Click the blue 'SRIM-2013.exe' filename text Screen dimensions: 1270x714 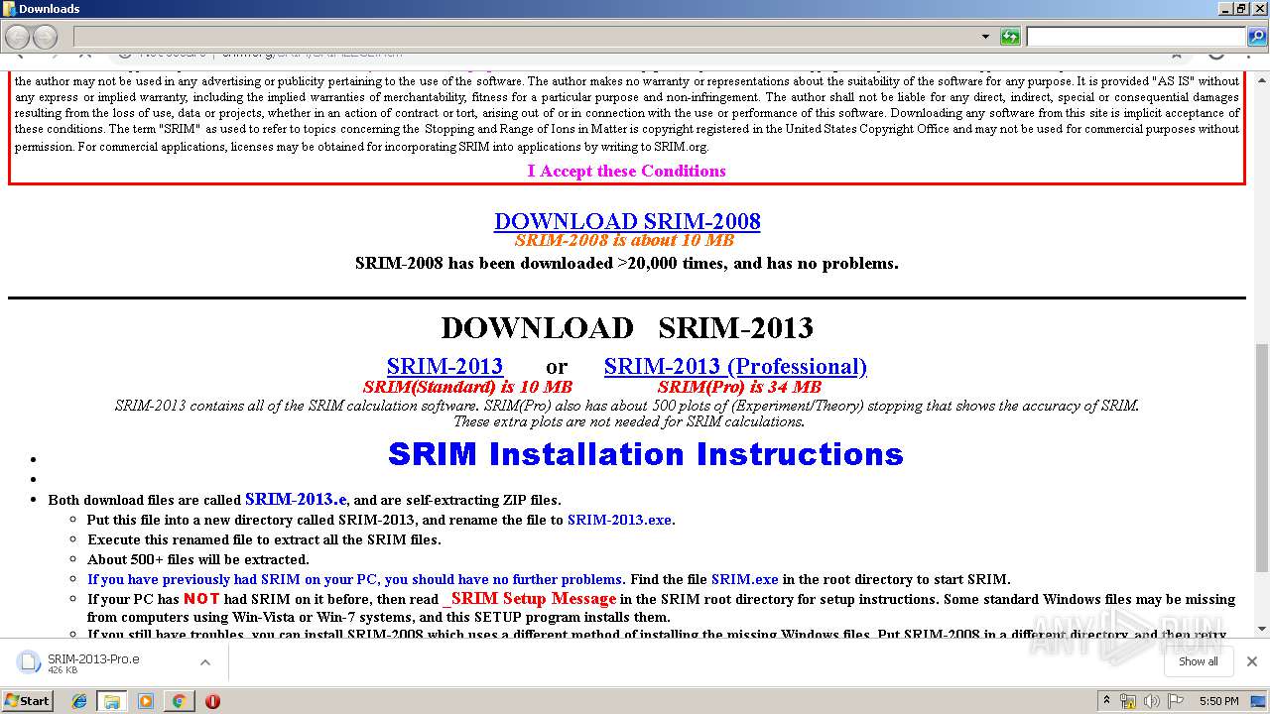[619, 520]
